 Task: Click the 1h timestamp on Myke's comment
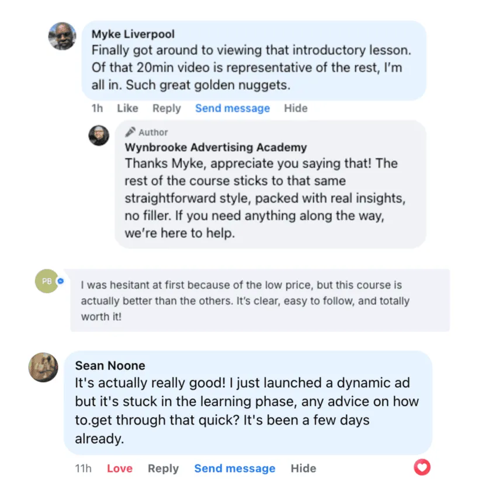(97, 108)
